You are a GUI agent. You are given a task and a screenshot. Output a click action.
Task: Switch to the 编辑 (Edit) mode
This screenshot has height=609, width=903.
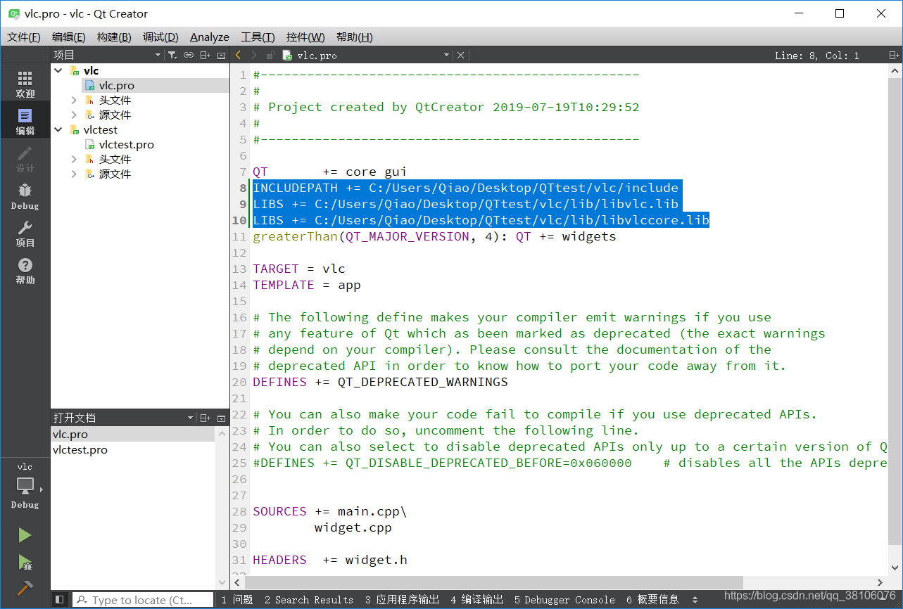(25, 122)
